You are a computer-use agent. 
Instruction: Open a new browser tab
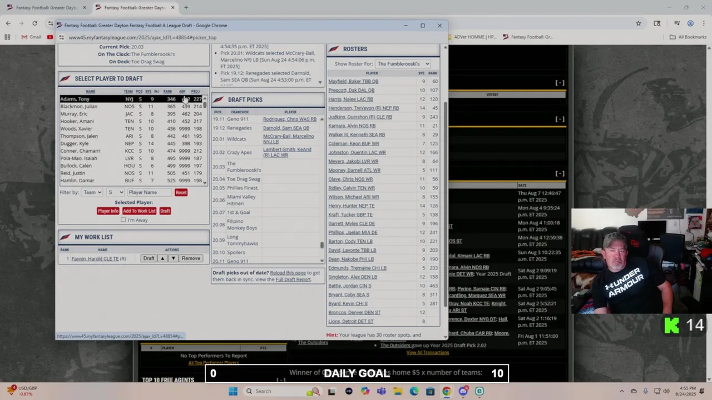point(186,8)
